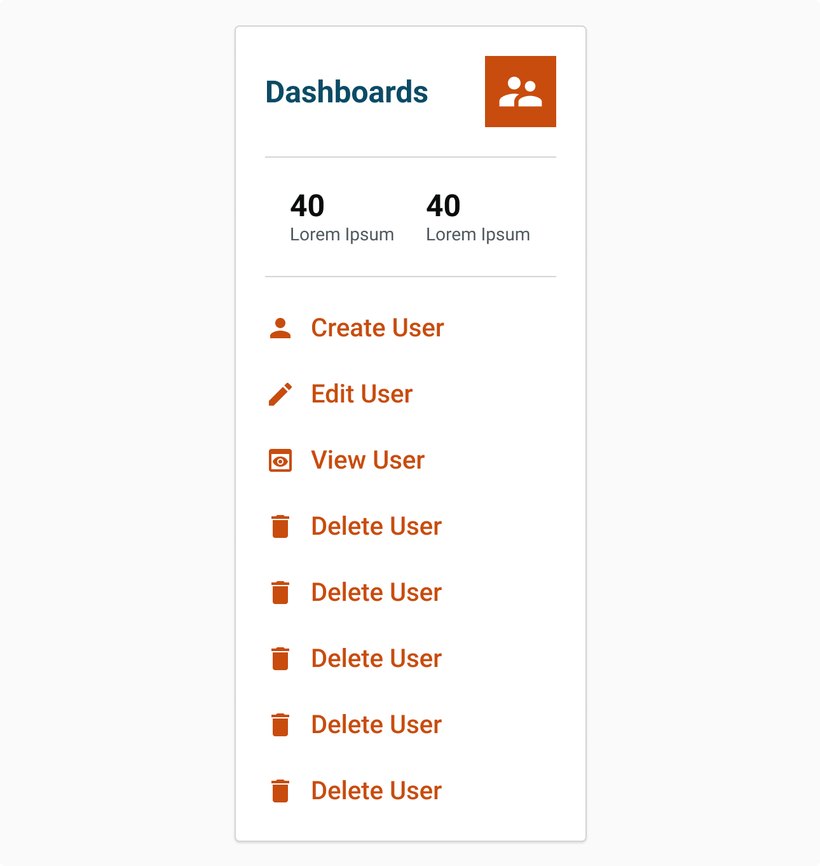Click the last trash can icon

click(x=280, y=791)
